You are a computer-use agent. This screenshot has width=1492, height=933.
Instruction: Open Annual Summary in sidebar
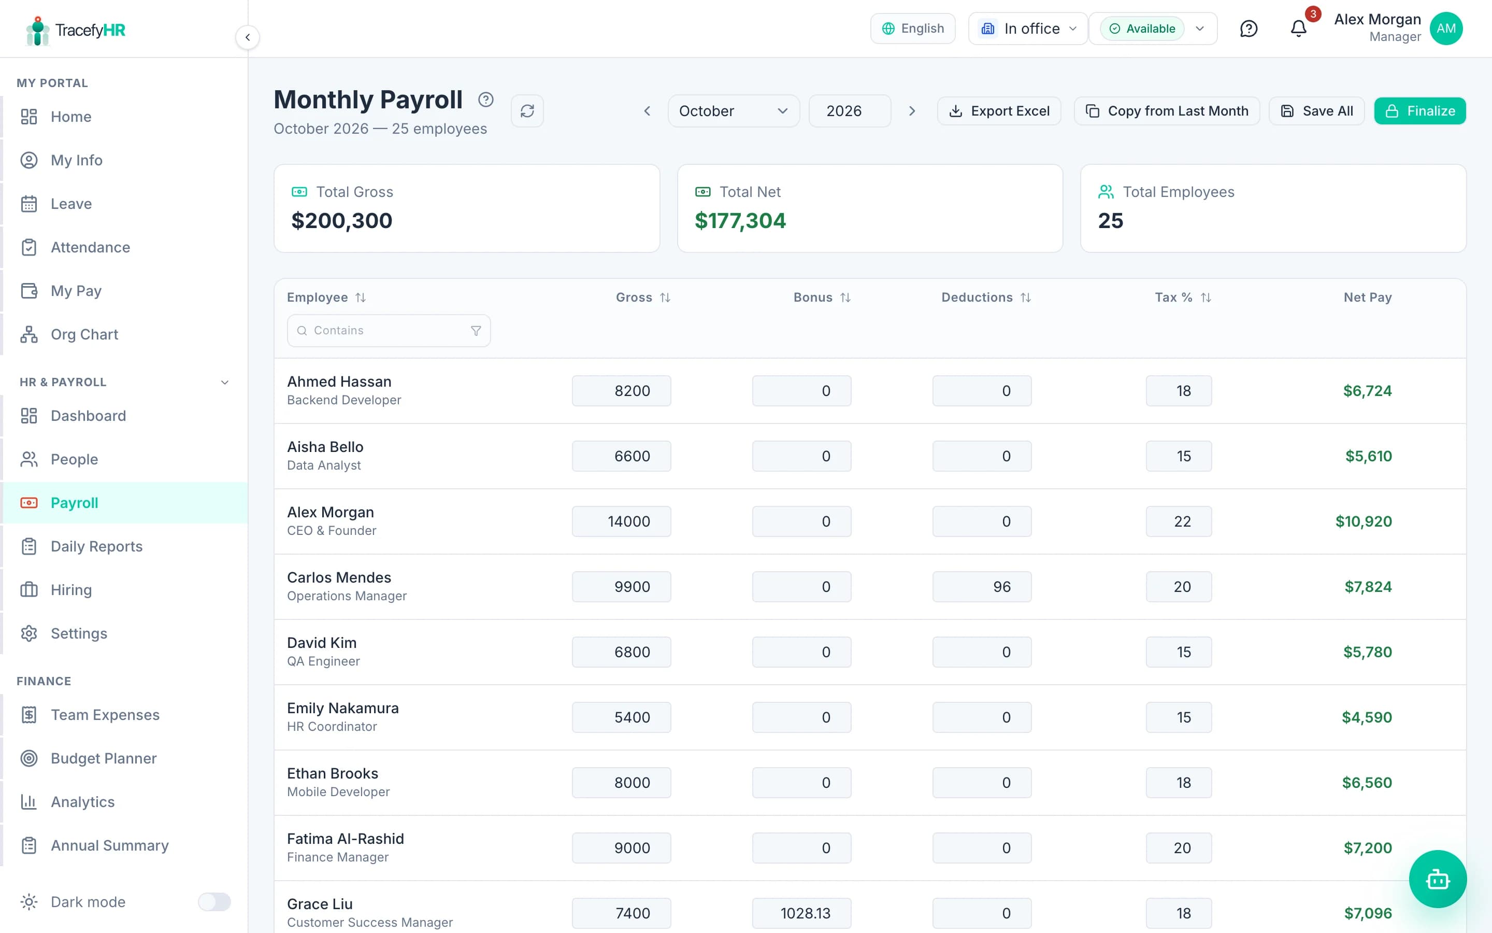124,845
